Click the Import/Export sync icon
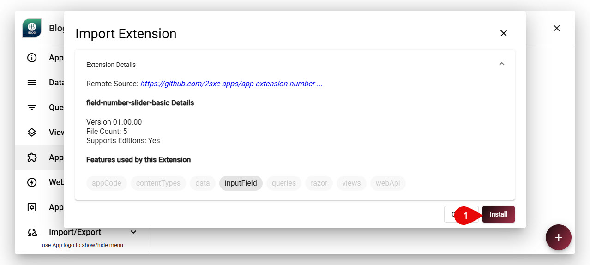Screen dimensions: 590x265 32,232
